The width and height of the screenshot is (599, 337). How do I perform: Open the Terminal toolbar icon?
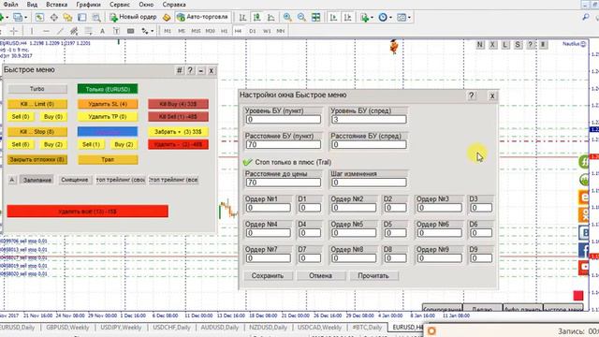[x=82, y=17]
